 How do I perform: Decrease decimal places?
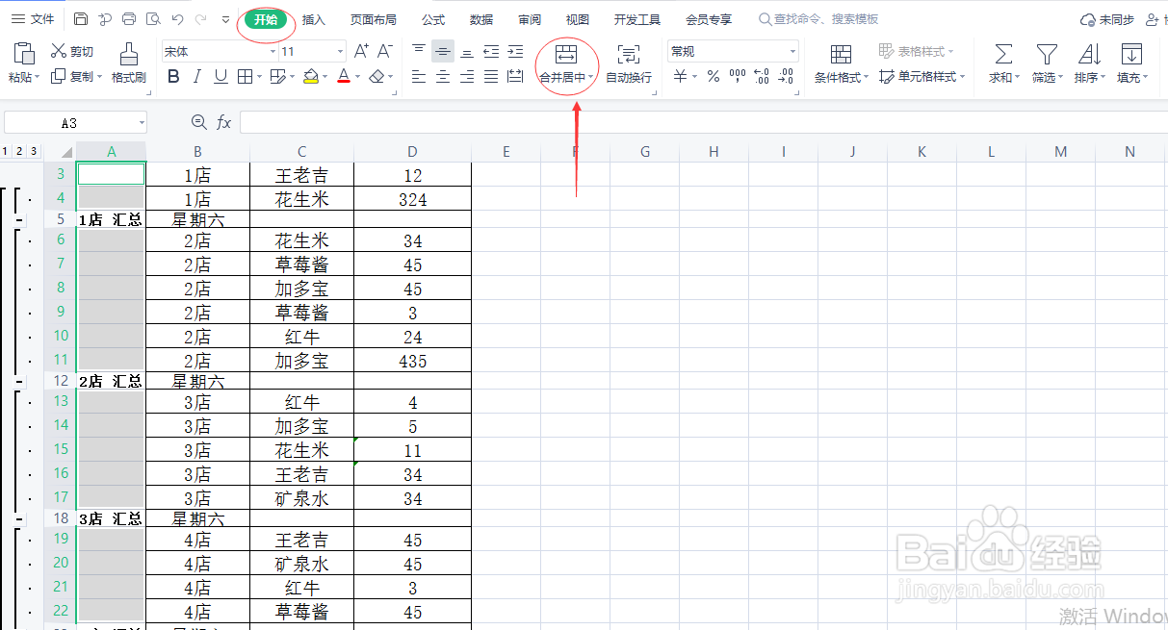[787, 76]
